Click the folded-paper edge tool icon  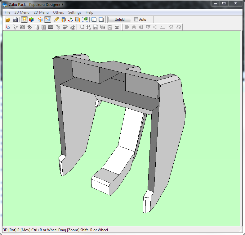[37, 27]
